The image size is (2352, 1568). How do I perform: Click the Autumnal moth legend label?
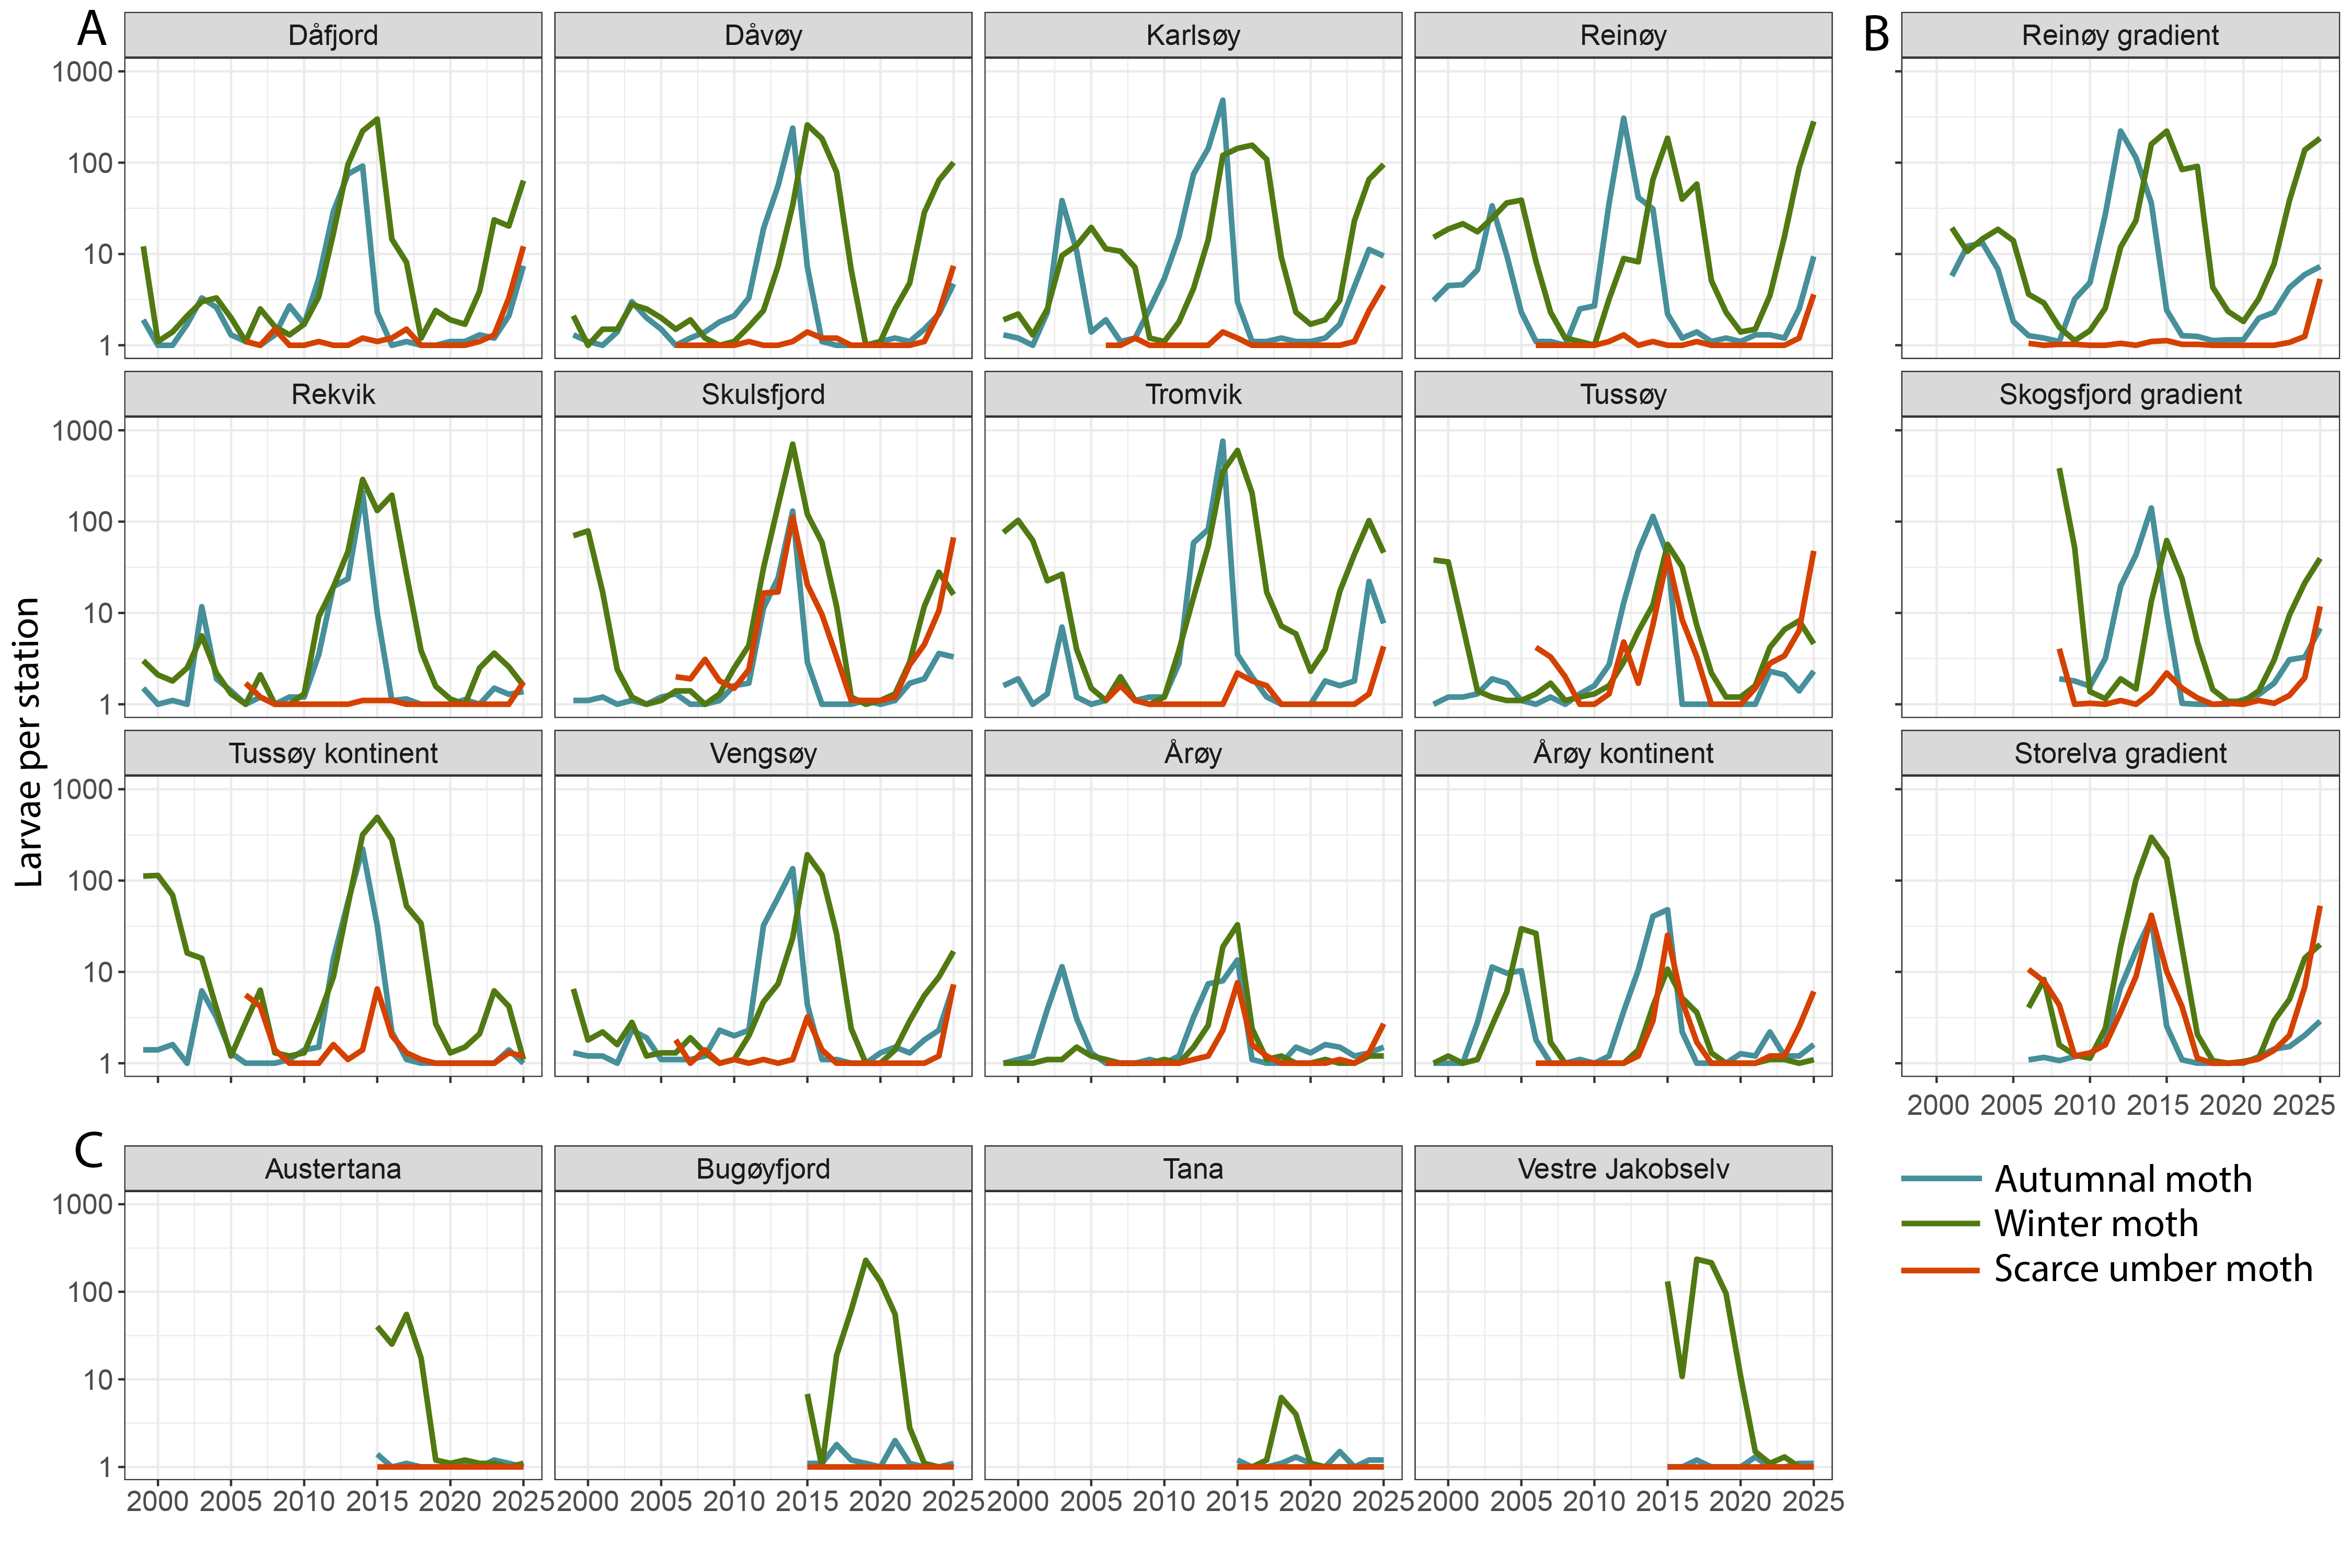[x=2123, y=1179]
